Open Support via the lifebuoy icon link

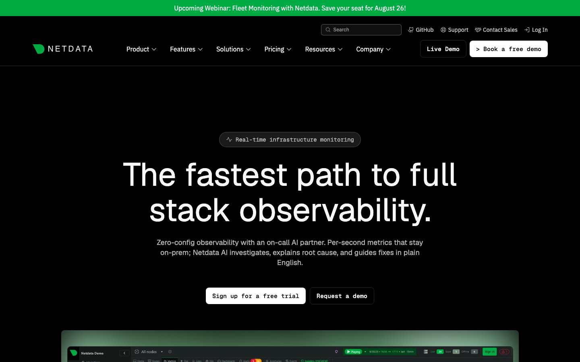[x=454, y=30]
